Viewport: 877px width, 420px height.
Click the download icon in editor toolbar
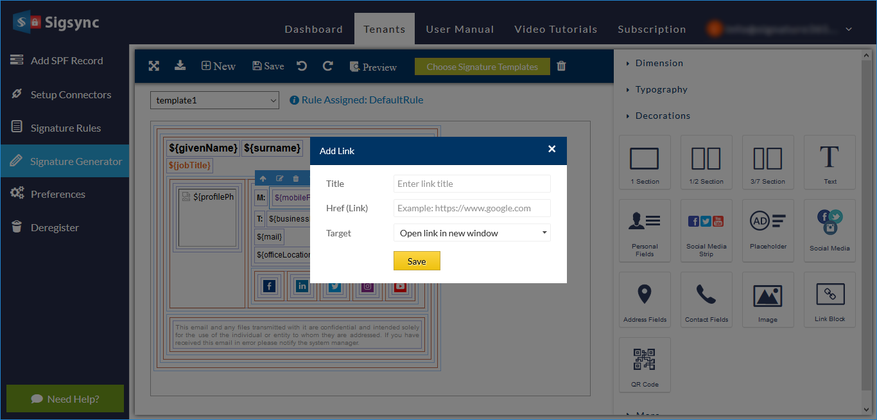180,66
